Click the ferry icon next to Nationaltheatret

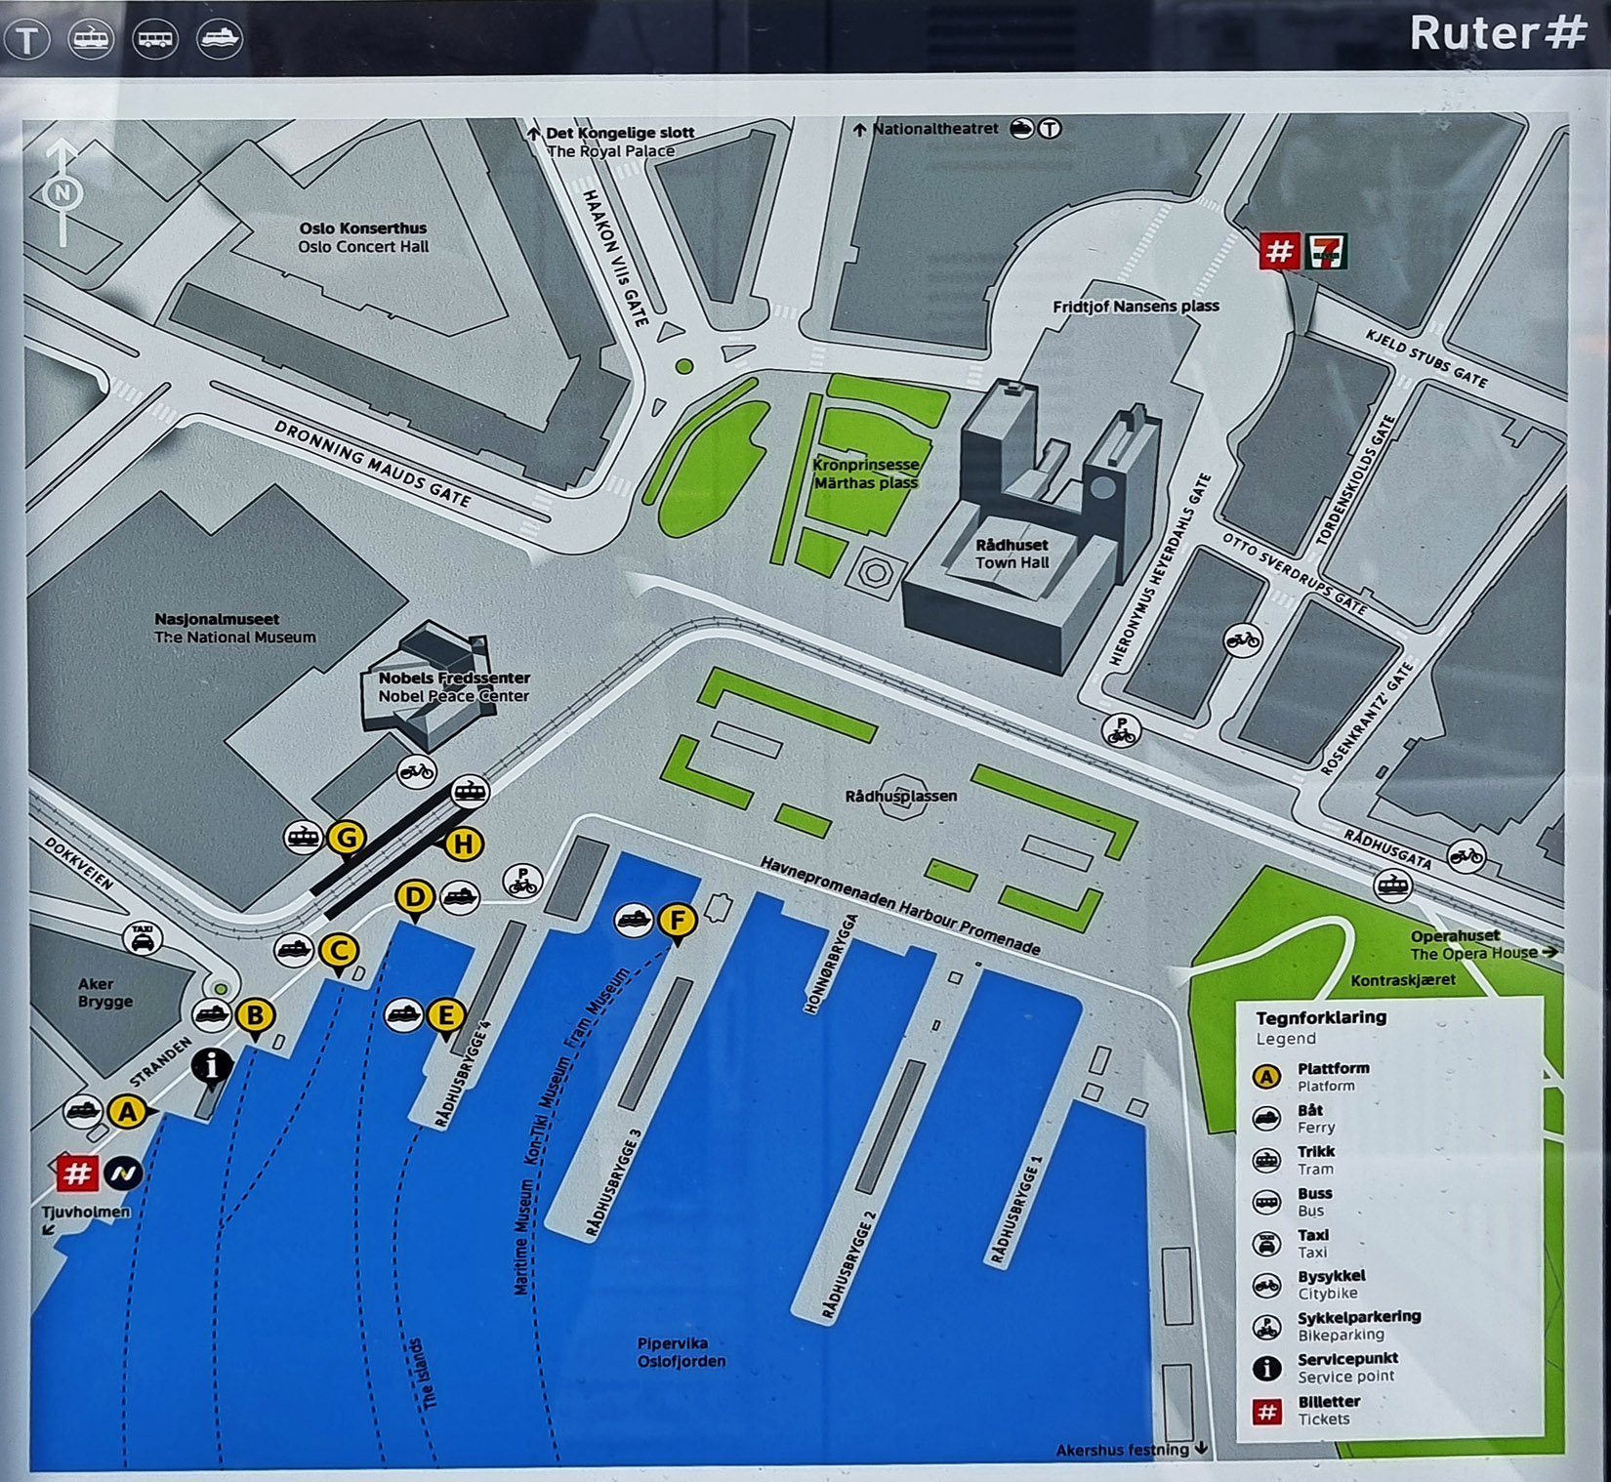tap(1021, 128)
